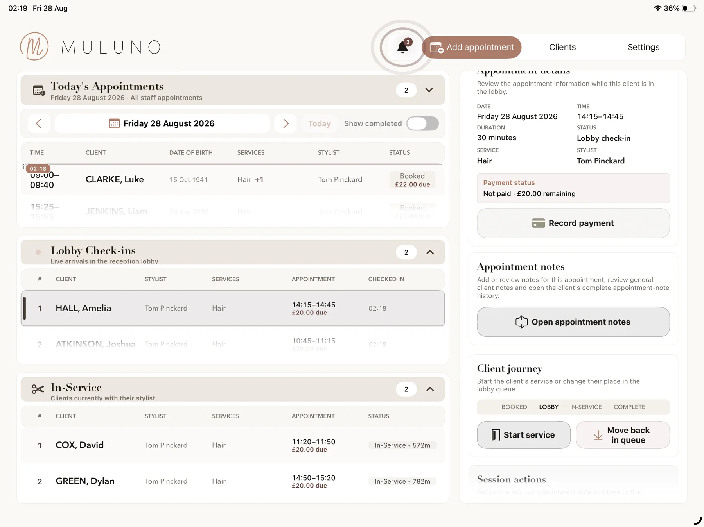Screen dimensions: 704x527
Task: Click the In-Service · 782m status badge
Action: pos(402,481)
